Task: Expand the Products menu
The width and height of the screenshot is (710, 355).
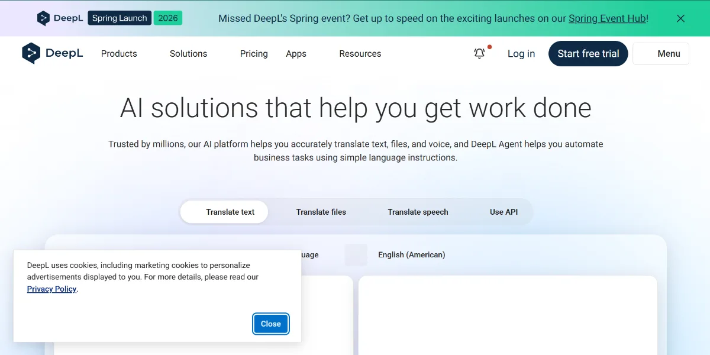Action: point(119,54)
